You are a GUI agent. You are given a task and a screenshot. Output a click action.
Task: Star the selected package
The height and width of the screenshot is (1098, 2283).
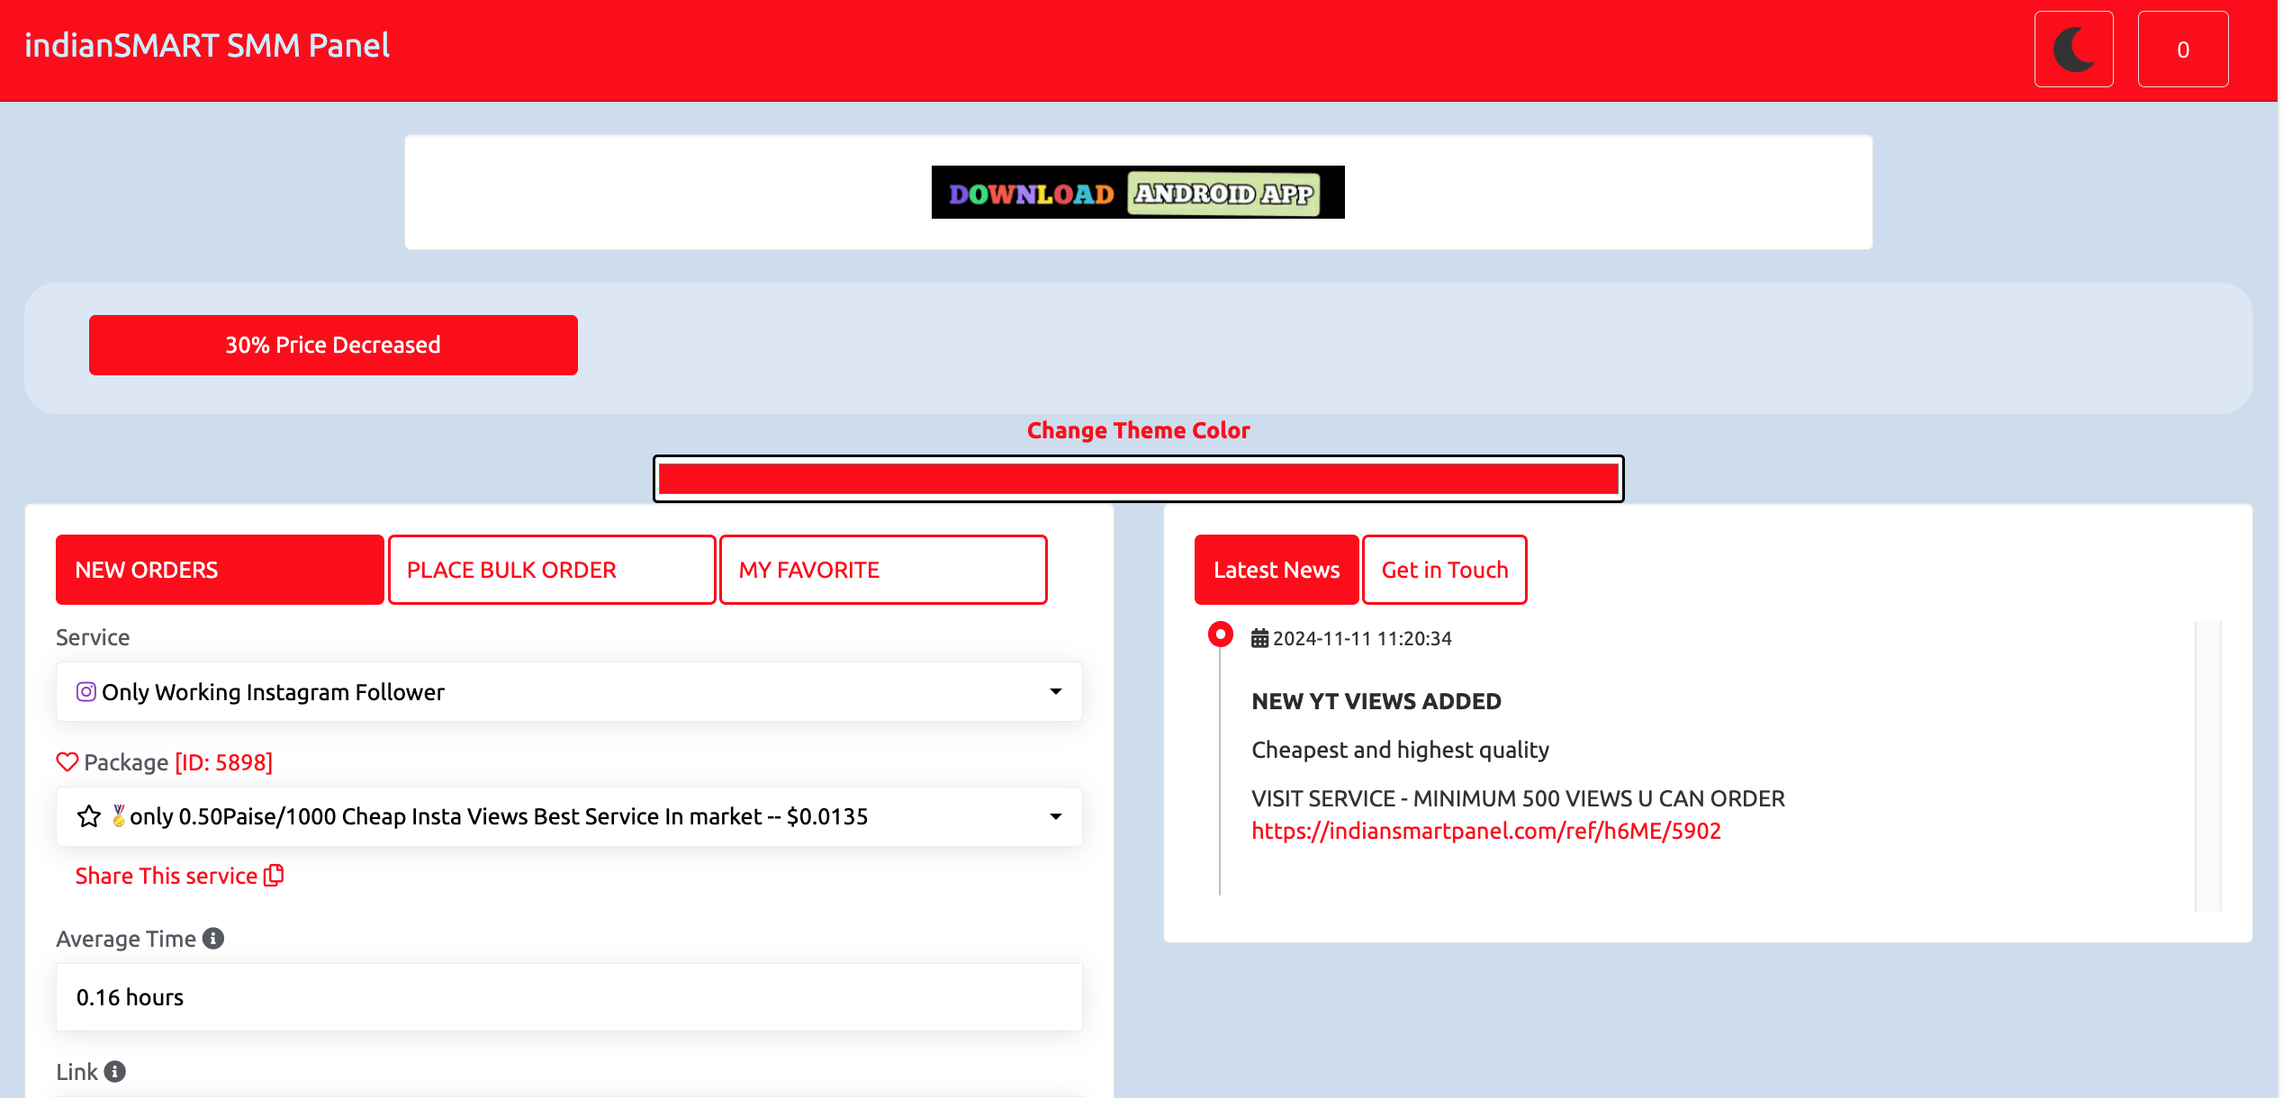(x=87, y=816)
